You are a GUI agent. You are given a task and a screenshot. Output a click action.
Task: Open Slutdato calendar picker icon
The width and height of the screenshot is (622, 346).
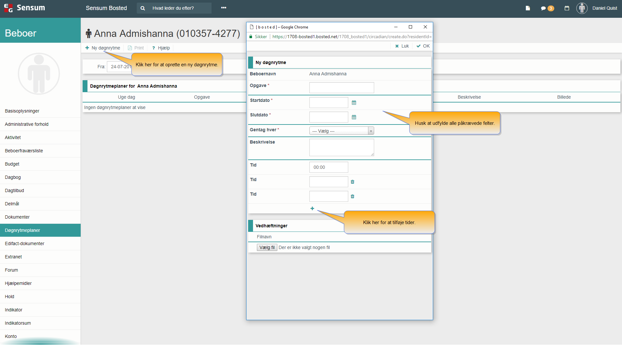pyautogui.click(x=354, y=117)
